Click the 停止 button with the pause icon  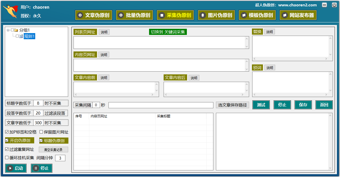click(x=42, y=168)
